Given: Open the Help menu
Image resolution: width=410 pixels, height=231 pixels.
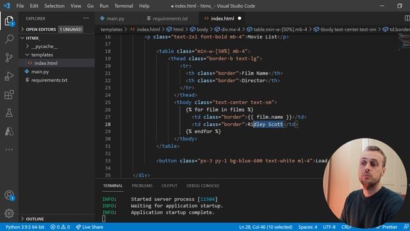Looking at the screenshot, I should click(x=144, y=6).
